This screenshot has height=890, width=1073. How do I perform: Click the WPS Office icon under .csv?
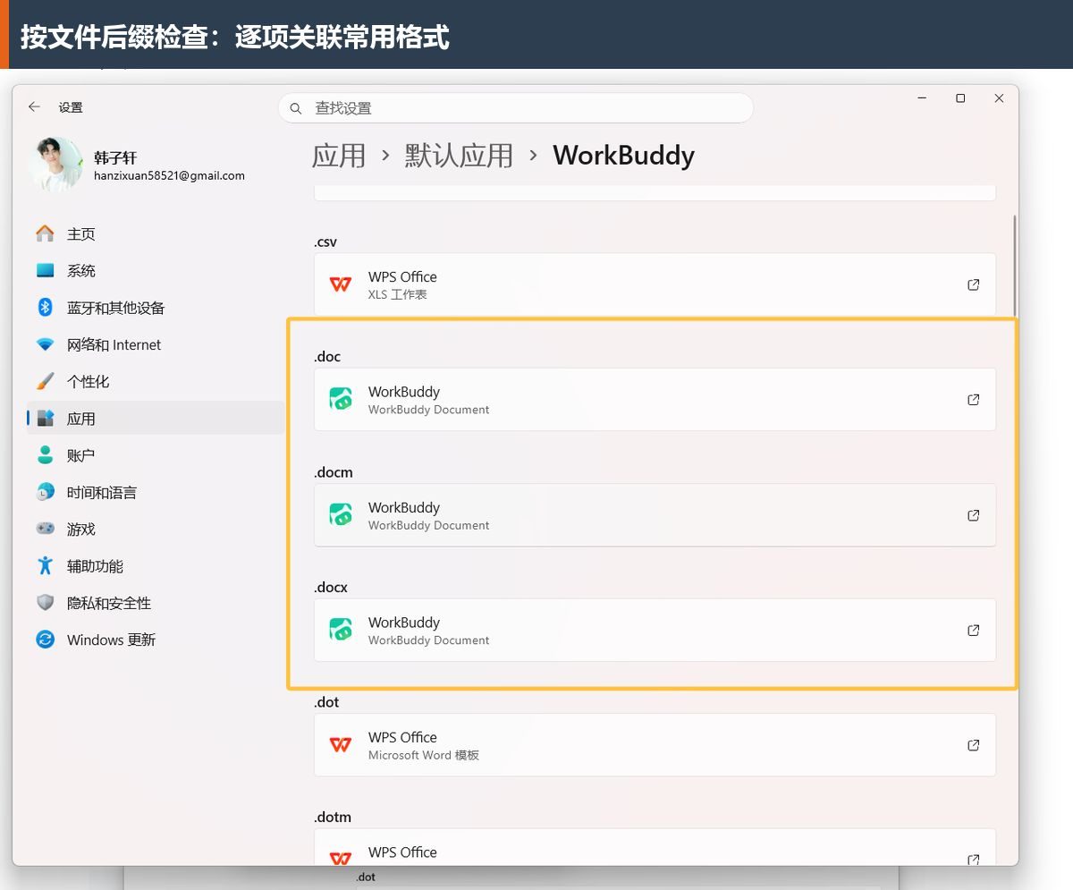coord(341,284)
